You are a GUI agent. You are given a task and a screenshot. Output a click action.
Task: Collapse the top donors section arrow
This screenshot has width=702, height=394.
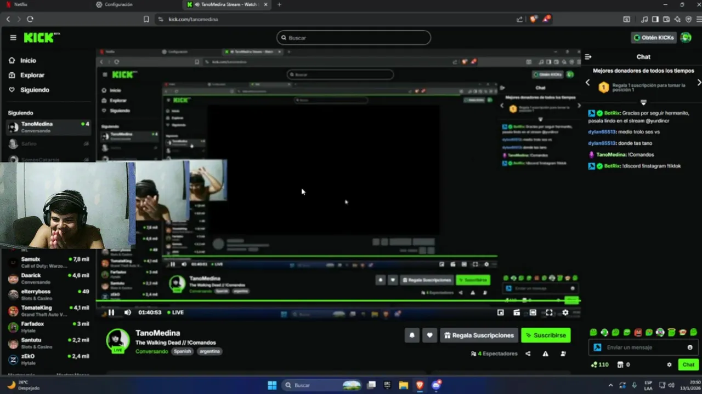[643, 102]
